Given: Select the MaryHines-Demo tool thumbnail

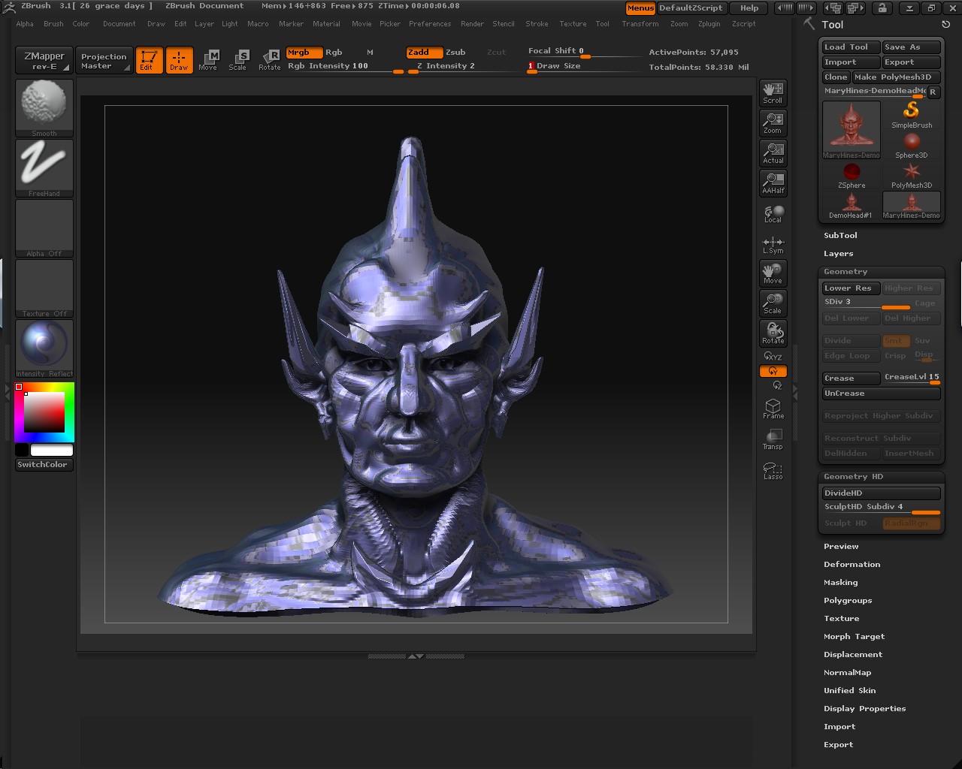Looking at the screenshot, I should click(x=851, y=128).
